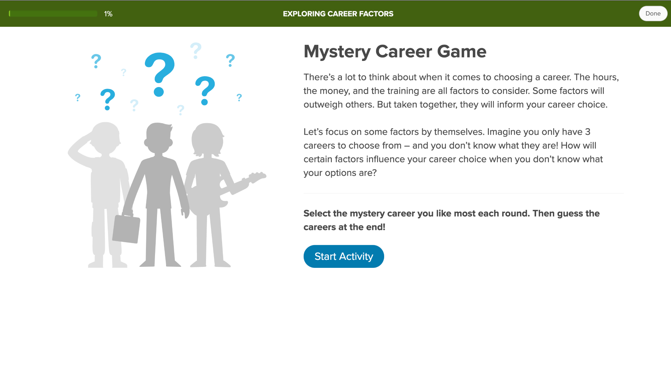This screenshot has height=377, width=671.
Task: Click the paragraph starting with "Let's focus"
Action: coord(453,152)
